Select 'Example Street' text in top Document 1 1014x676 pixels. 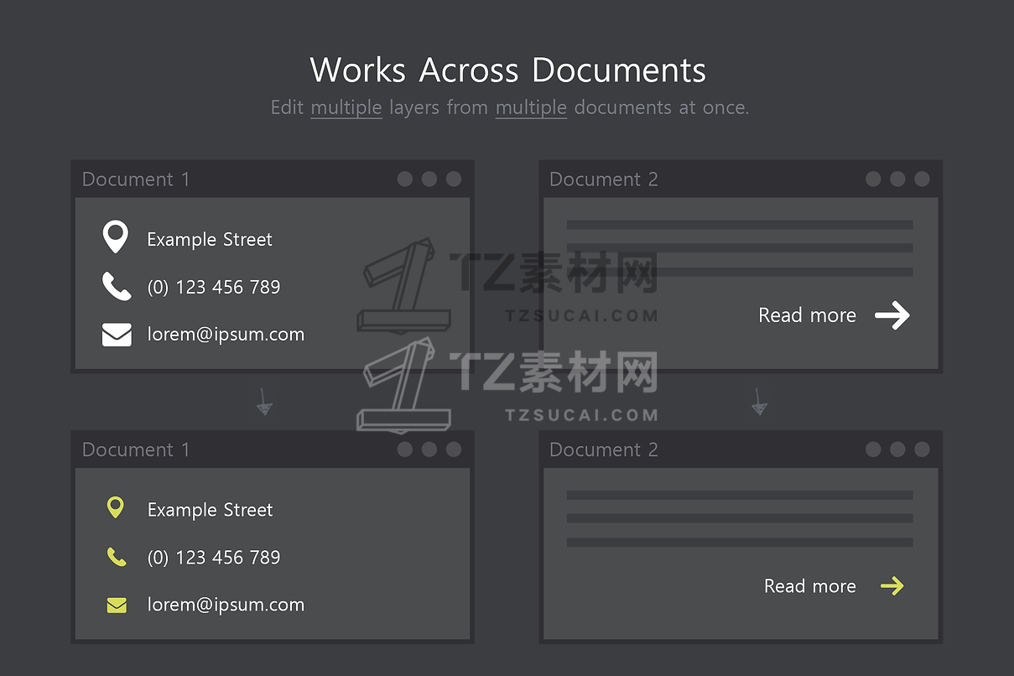(x=210, y=239)
